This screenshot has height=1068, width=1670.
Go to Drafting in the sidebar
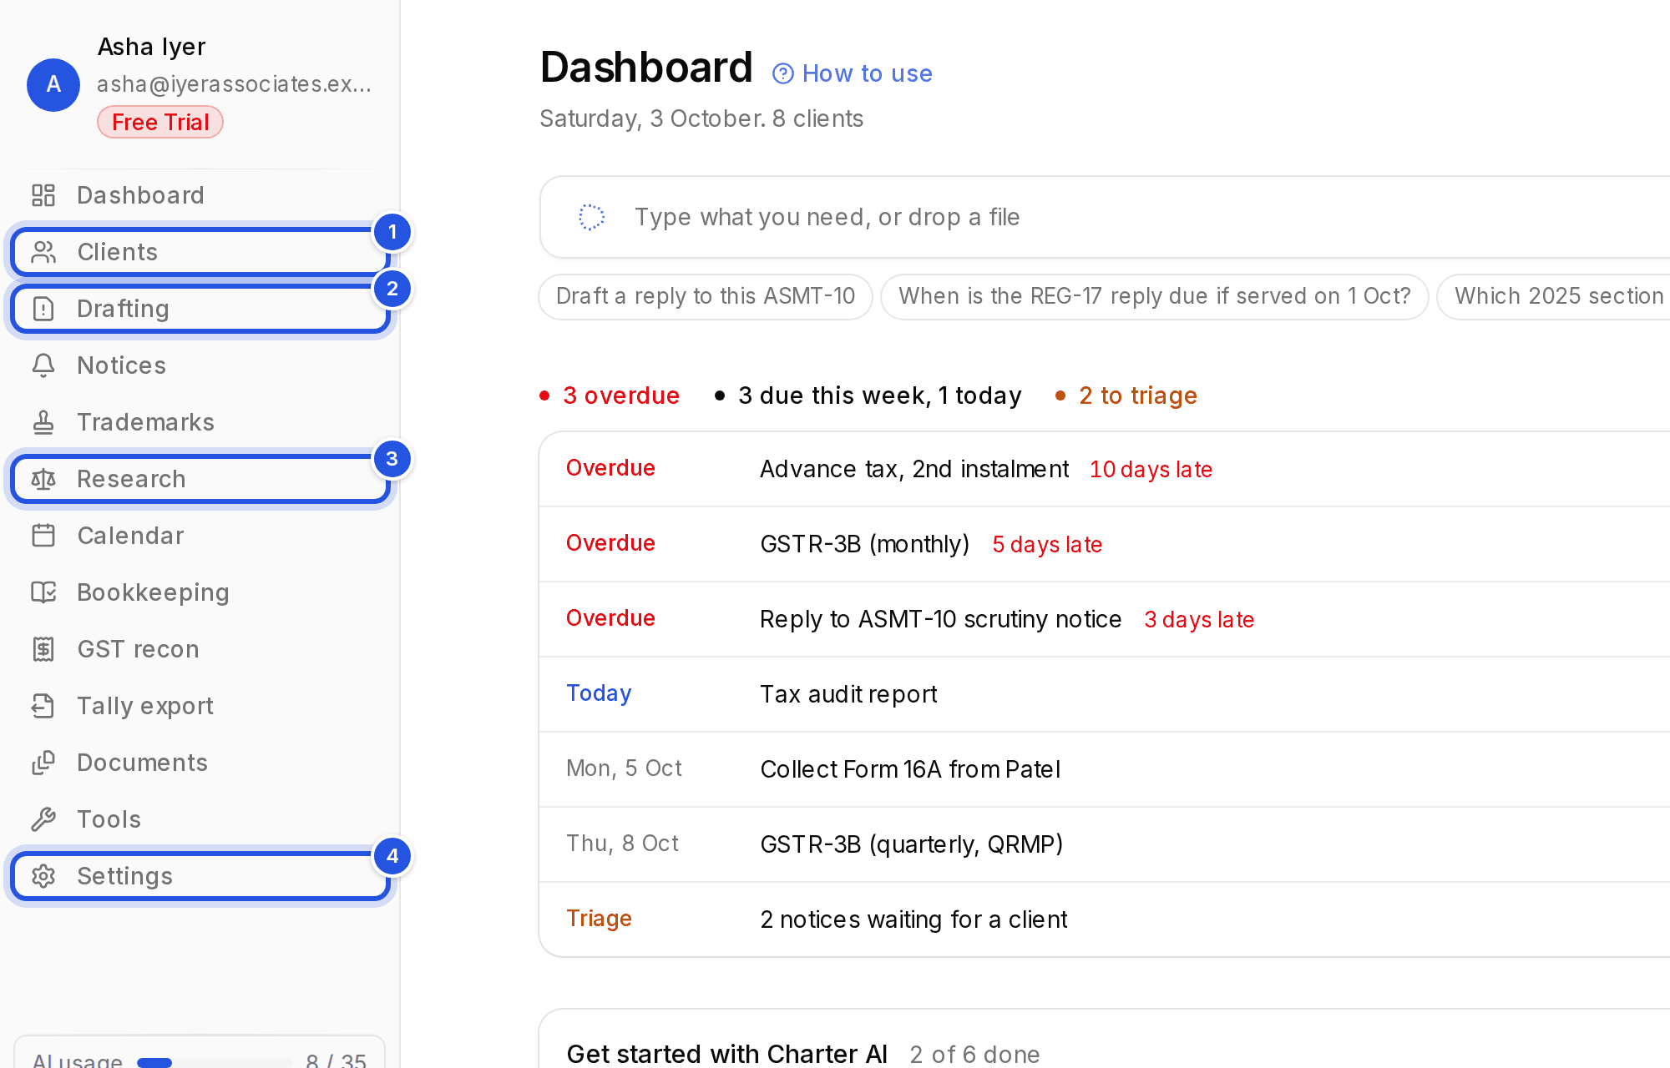pos(200,309)
